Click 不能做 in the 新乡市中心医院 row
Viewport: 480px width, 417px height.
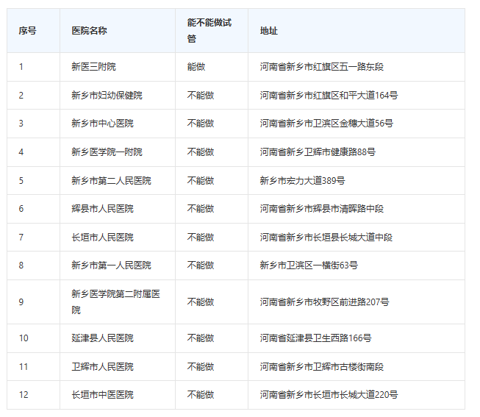[x=201, y=124]
